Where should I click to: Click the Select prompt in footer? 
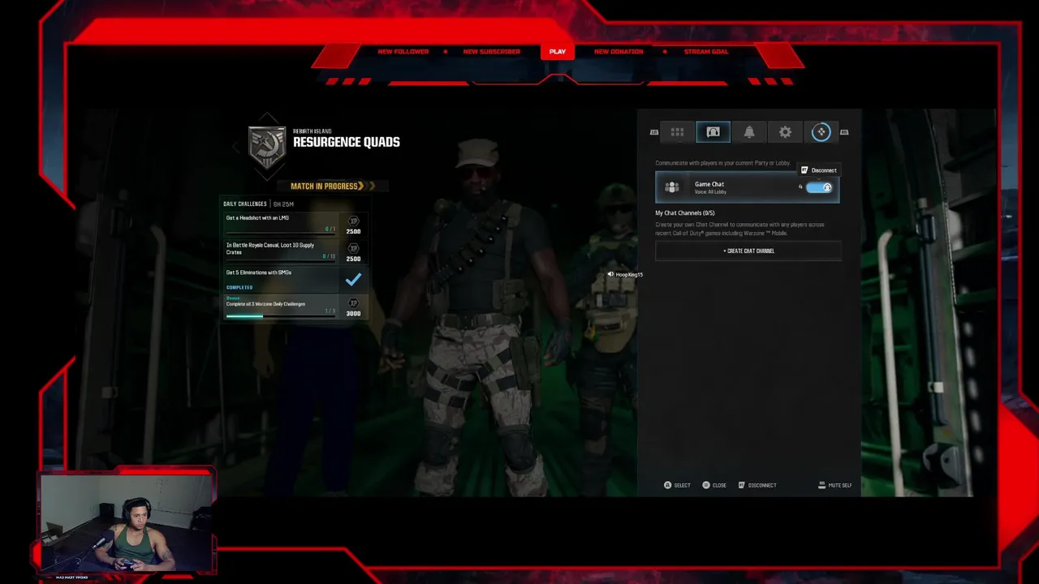click(x=677, y=485)
